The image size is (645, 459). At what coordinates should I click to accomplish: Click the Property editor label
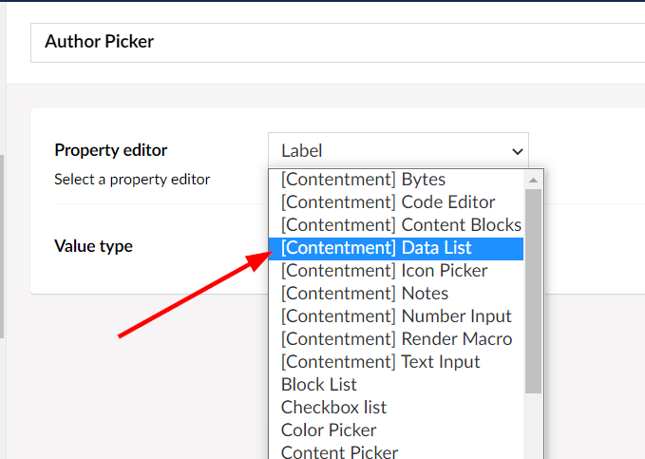pyautogui.click(x=110, y=150)
